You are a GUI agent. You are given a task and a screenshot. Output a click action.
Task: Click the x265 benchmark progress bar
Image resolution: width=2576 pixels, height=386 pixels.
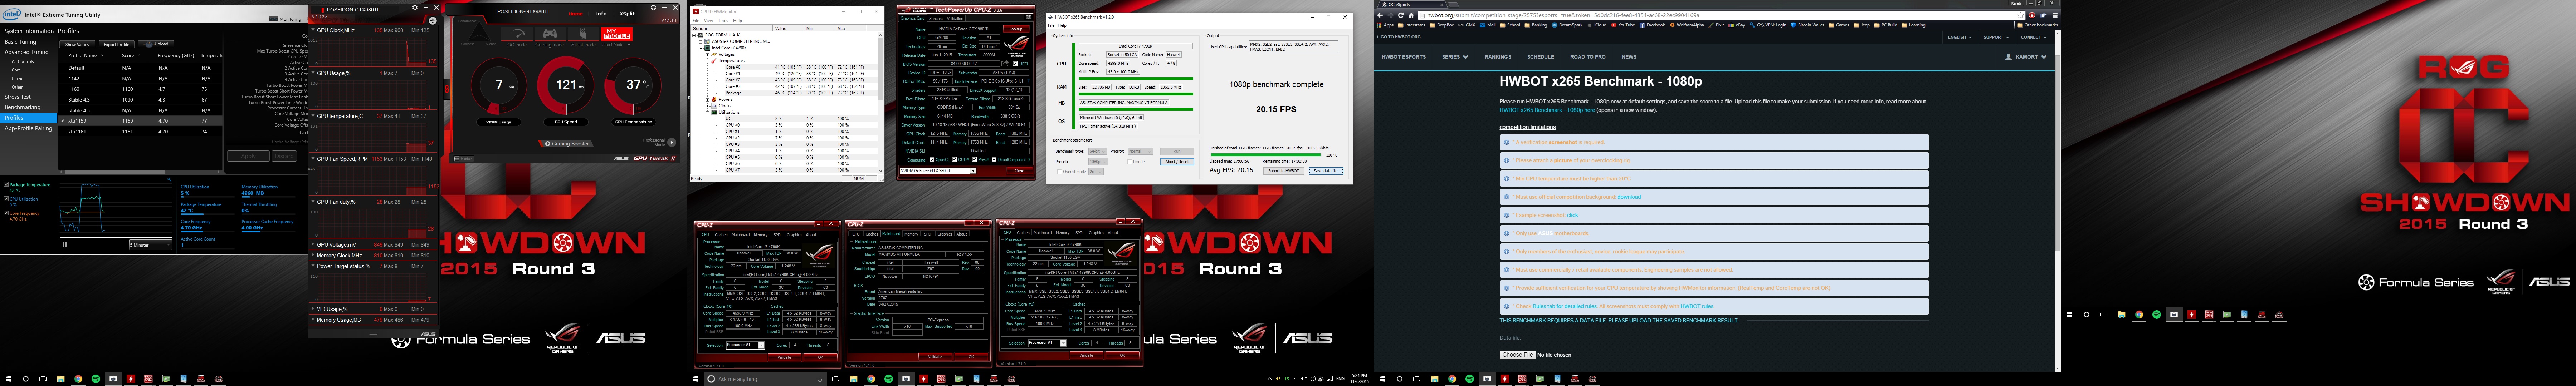(x=1266, y=155)
